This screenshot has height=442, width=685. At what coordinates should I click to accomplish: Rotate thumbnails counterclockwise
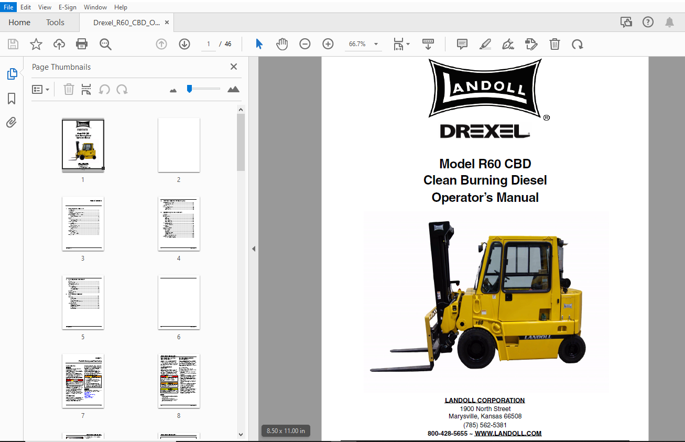[104, 89]
